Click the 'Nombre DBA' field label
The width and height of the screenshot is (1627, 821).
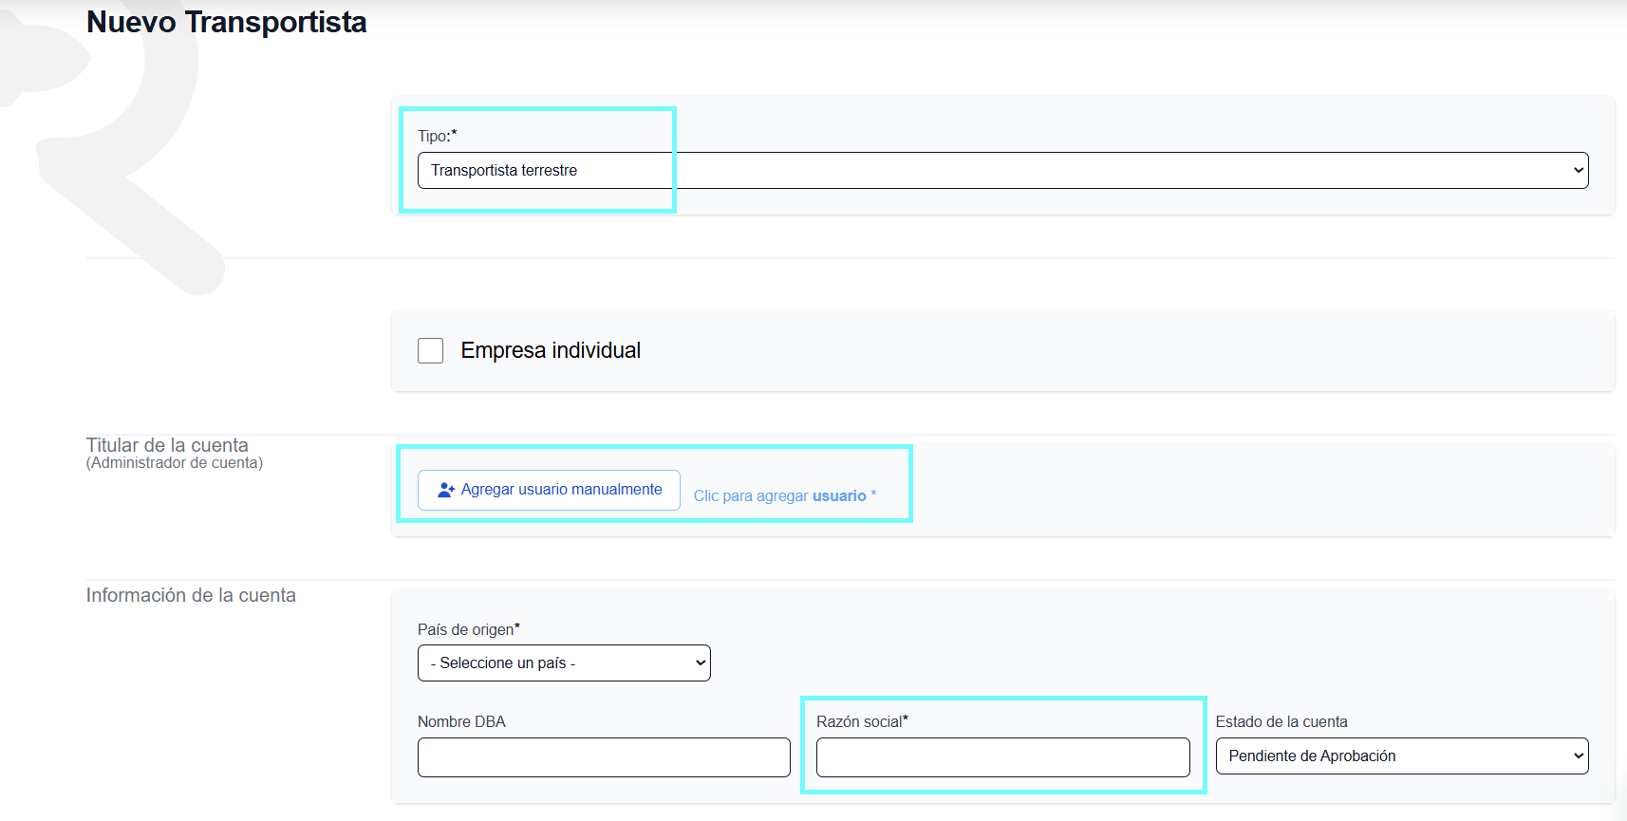coord(461,721)
